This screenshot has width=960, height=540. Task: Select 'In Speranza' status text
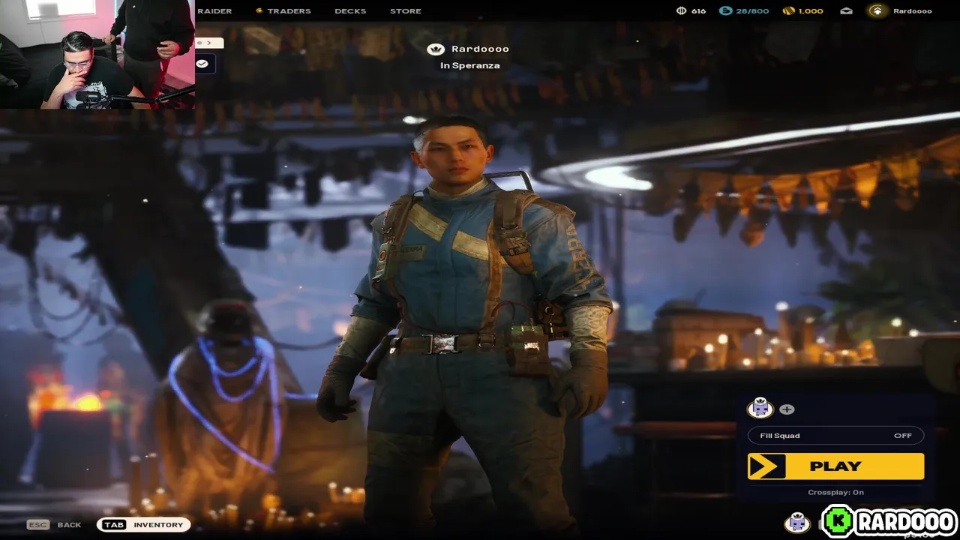pyautogui.click(x=469, y=66)
